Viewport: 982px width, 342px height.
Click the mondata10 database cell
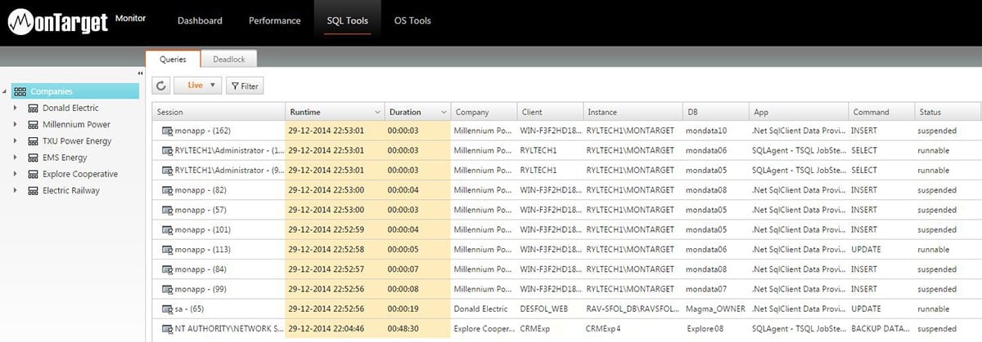click(x=714, y=131)
